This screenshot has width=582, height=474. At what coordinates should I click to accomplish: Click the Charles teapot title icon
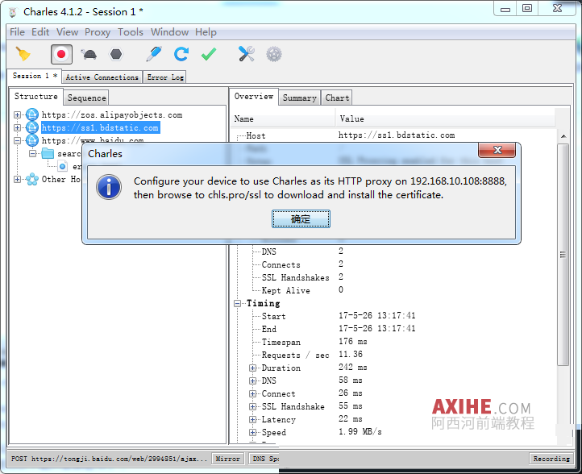[x=13, y=12]
